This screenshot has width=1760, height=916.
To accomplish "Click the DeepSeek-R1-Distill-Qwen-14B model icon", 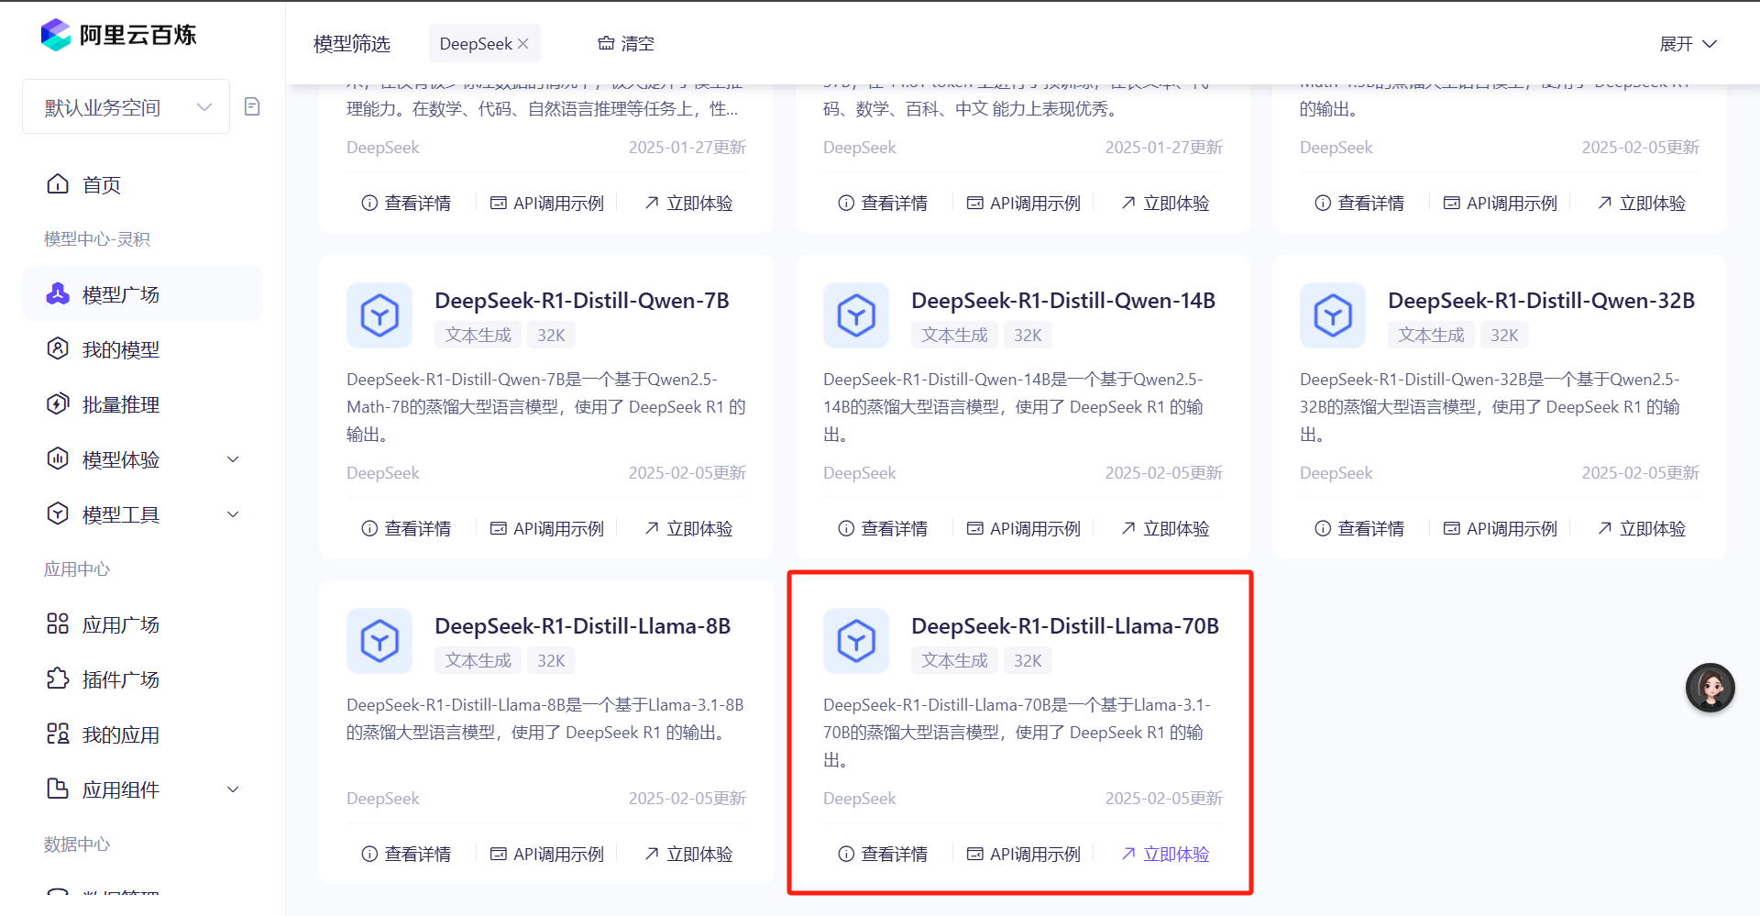I will point(856,315).
